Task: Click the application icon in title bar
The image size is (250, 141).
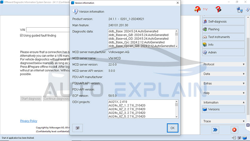Action: 2,2
